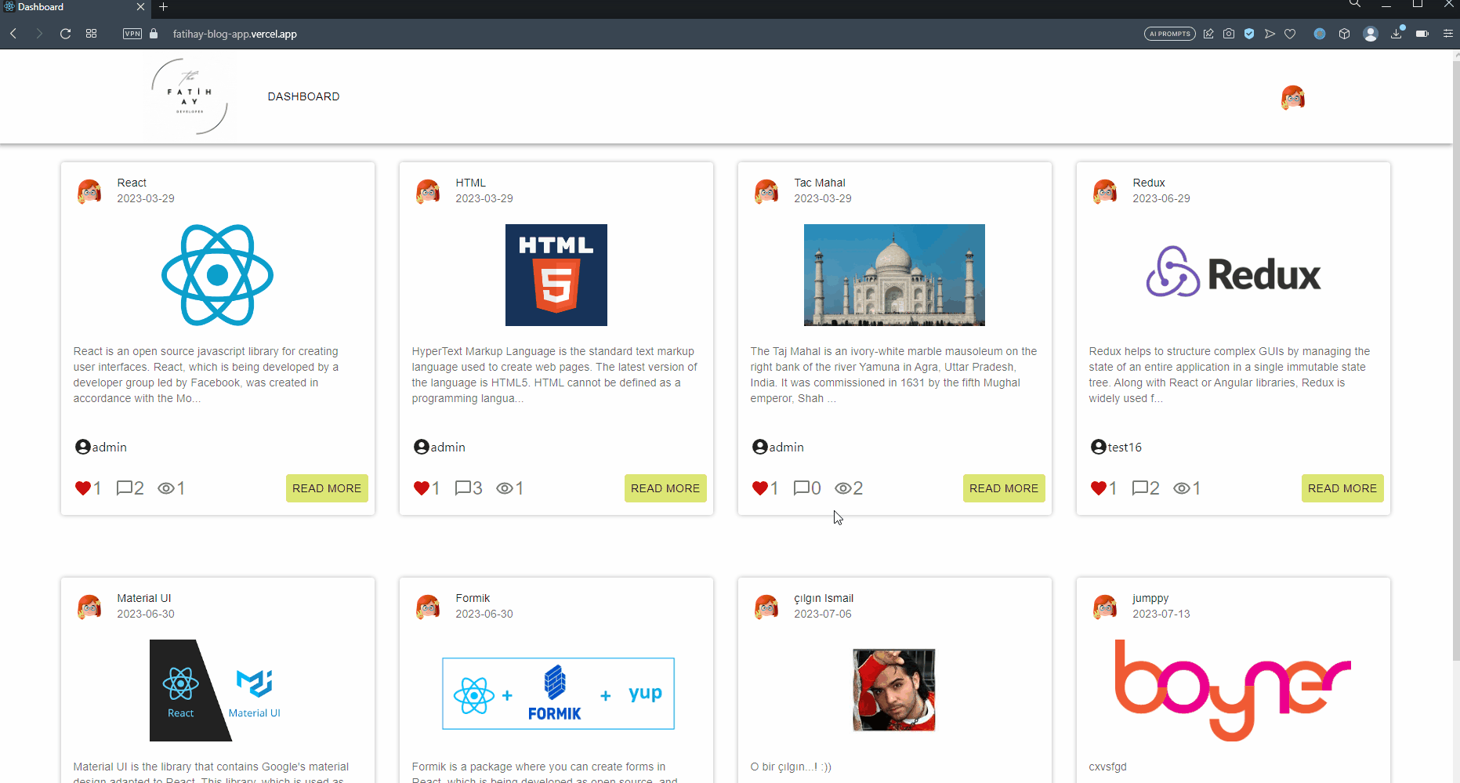Open the DASHBOARD nav link
1460x783 pixels.
[x=303, y=96]
